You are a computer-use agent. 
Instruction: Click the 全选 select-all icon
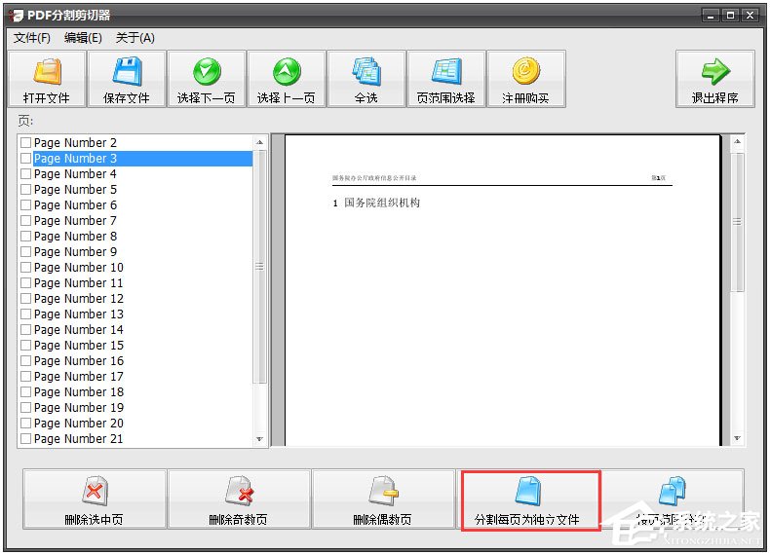click(366, 72)
